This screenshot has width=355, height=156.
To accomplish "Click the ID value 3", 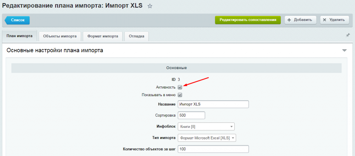I will (179, 80).
